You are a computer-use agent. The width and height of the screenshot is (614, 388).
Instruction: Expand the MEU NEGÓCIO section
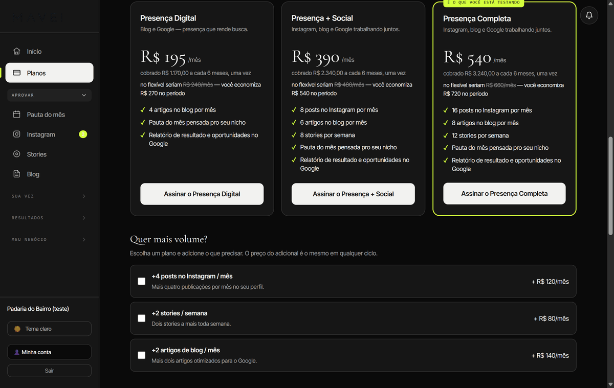point(50,239)
